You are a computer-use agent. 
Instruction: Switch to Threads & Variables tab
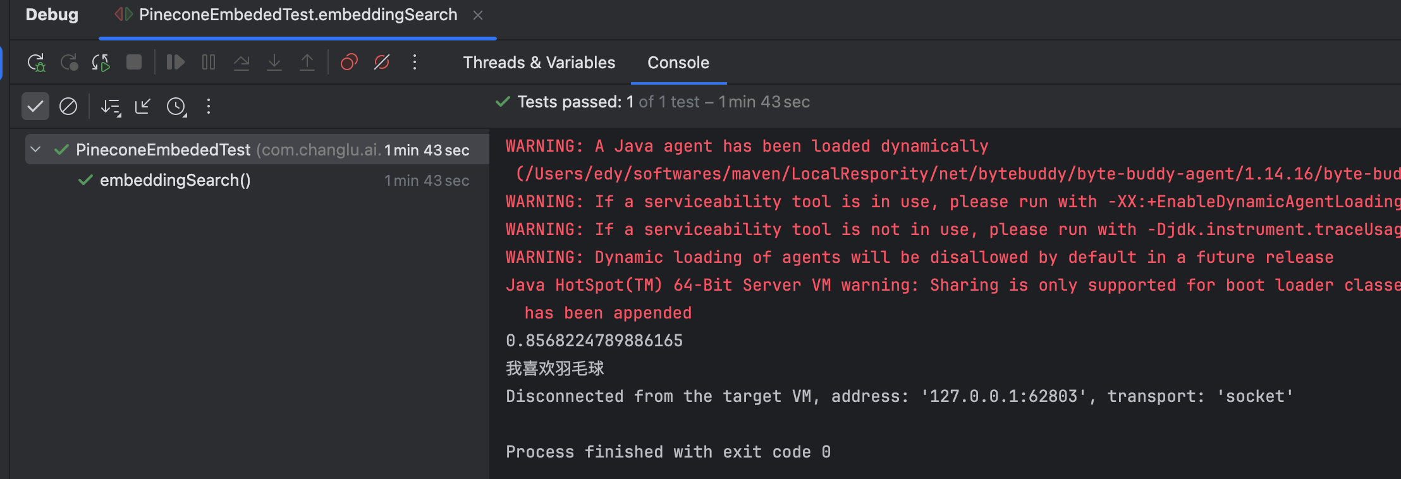click(539, 63)
